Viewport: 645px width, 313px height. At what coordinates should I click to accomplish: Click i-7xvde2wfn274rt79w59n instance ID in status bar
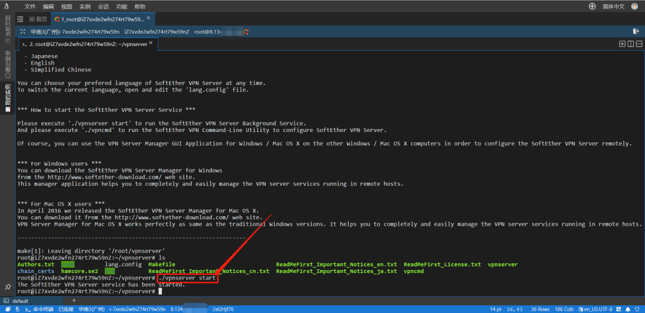tap(137, 309)
